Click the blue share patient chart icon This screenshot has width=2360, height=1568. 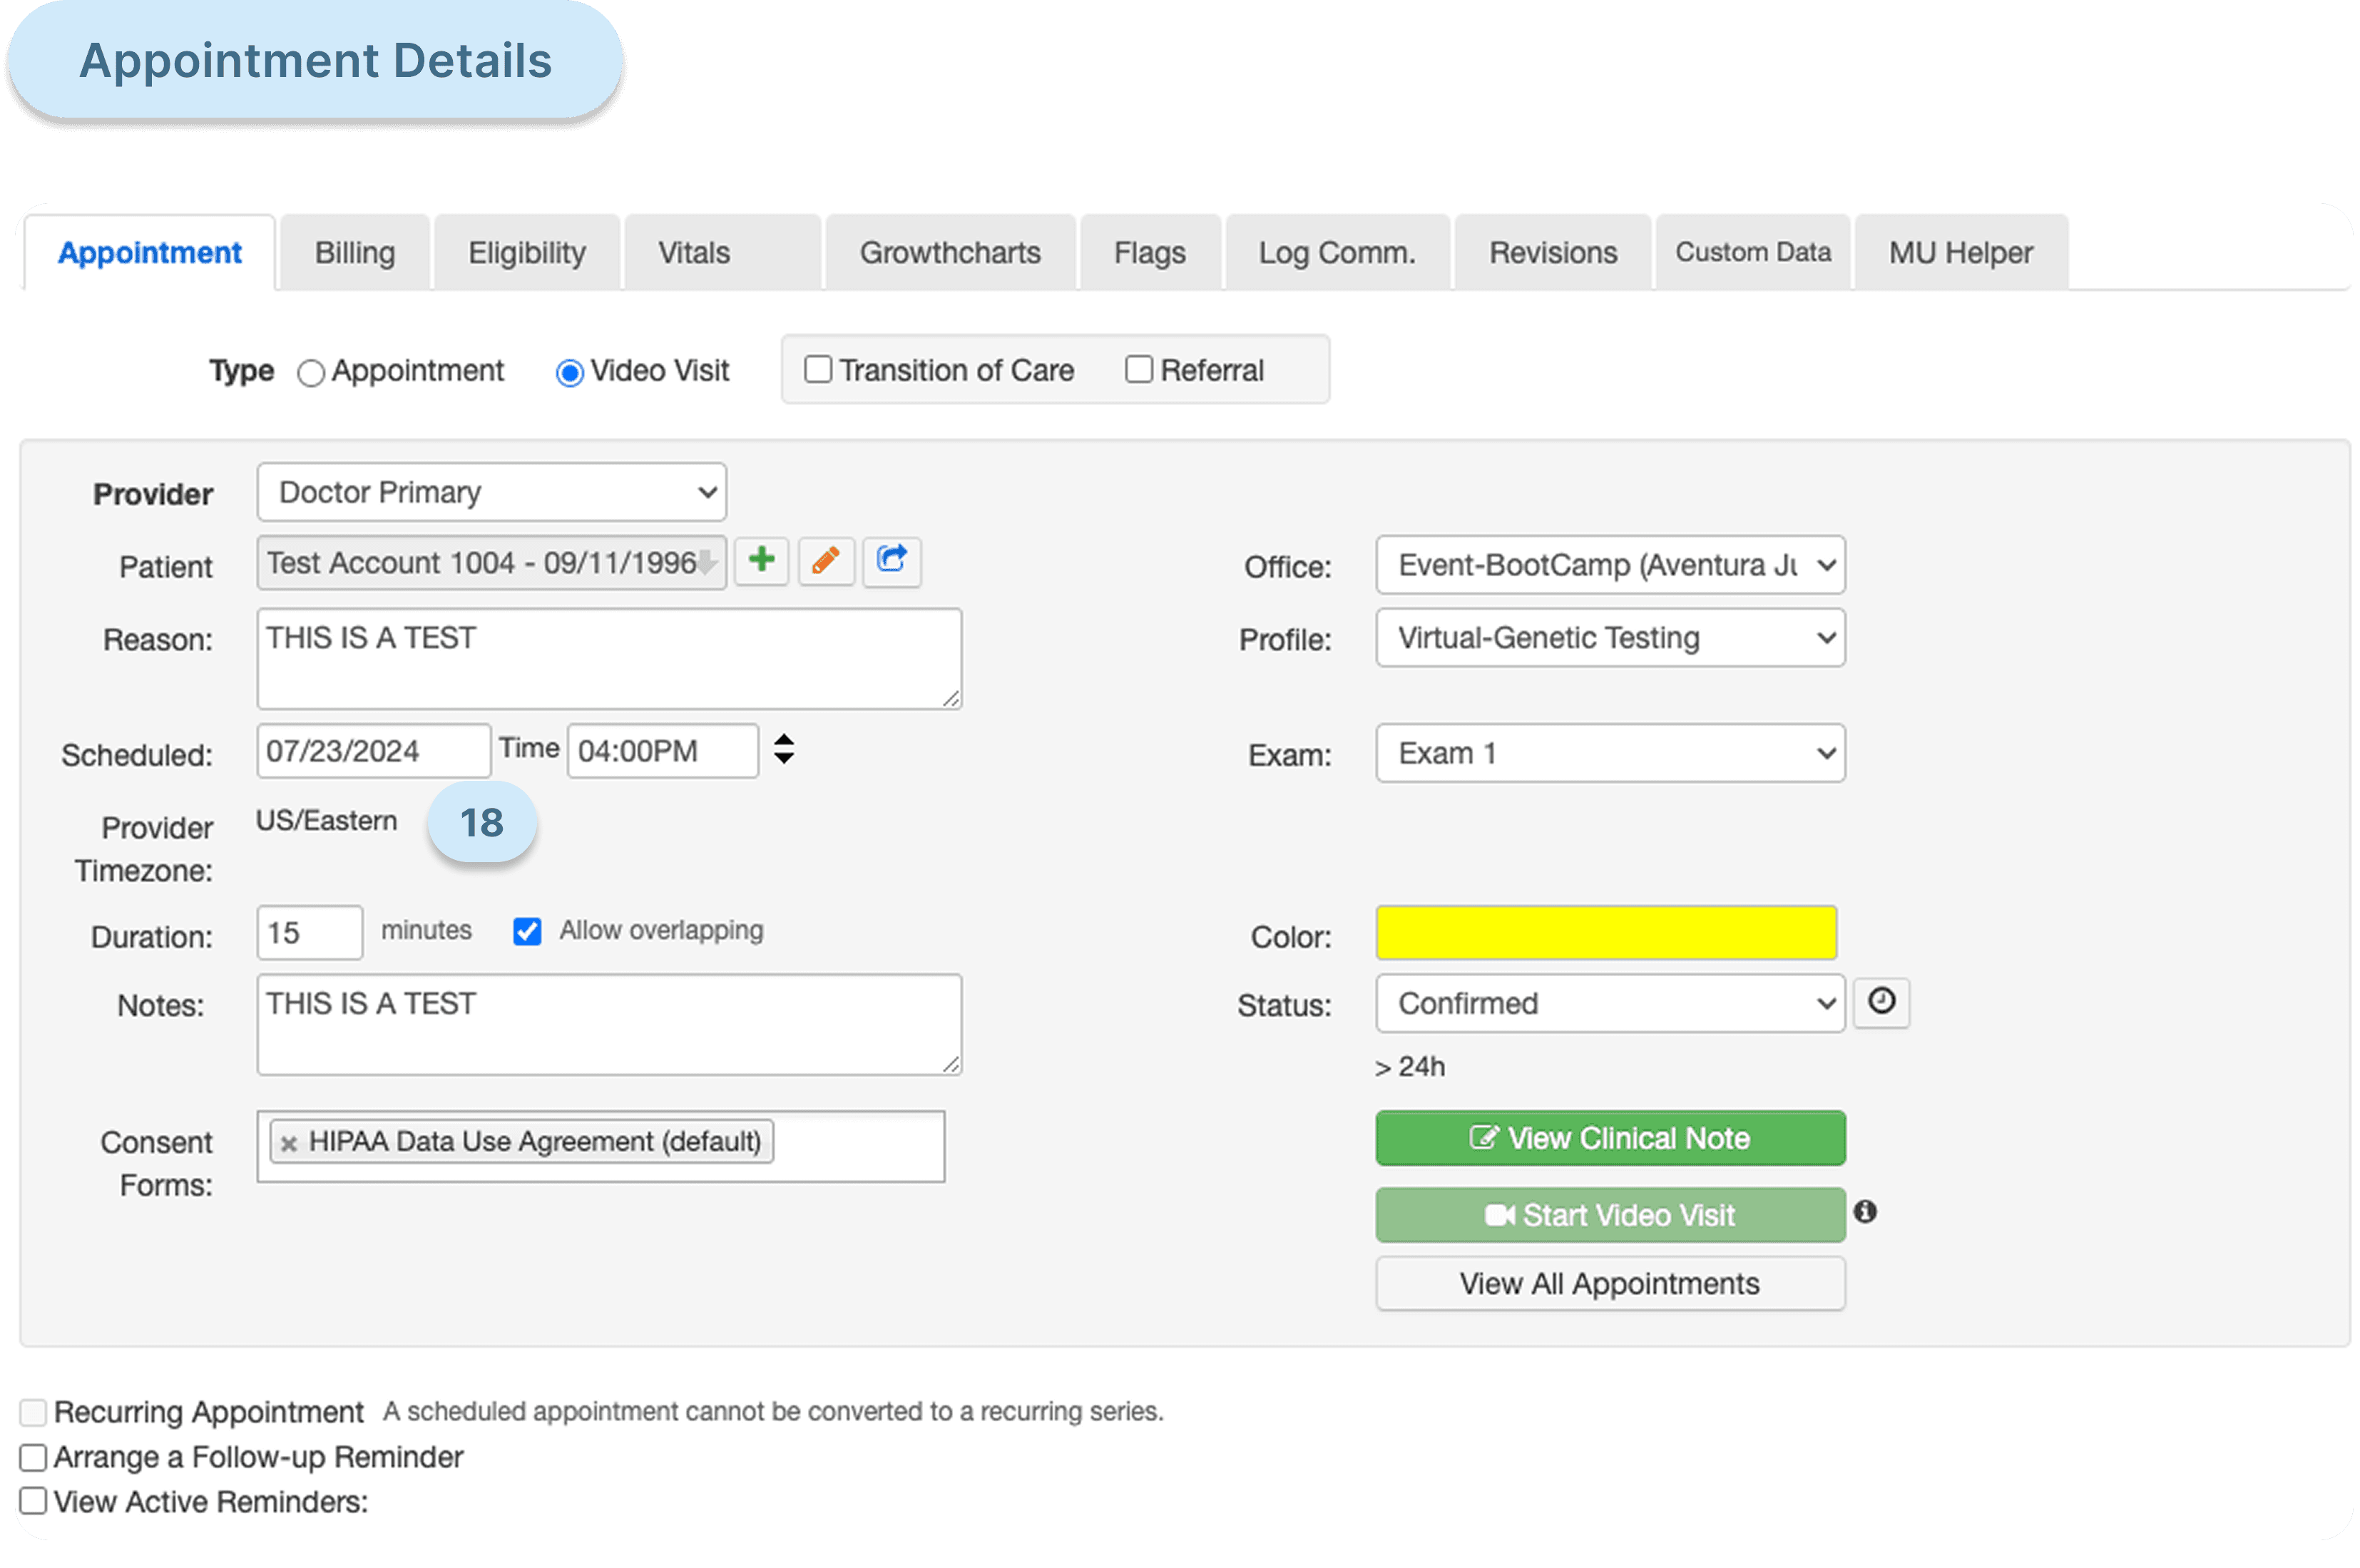(891, 560)
